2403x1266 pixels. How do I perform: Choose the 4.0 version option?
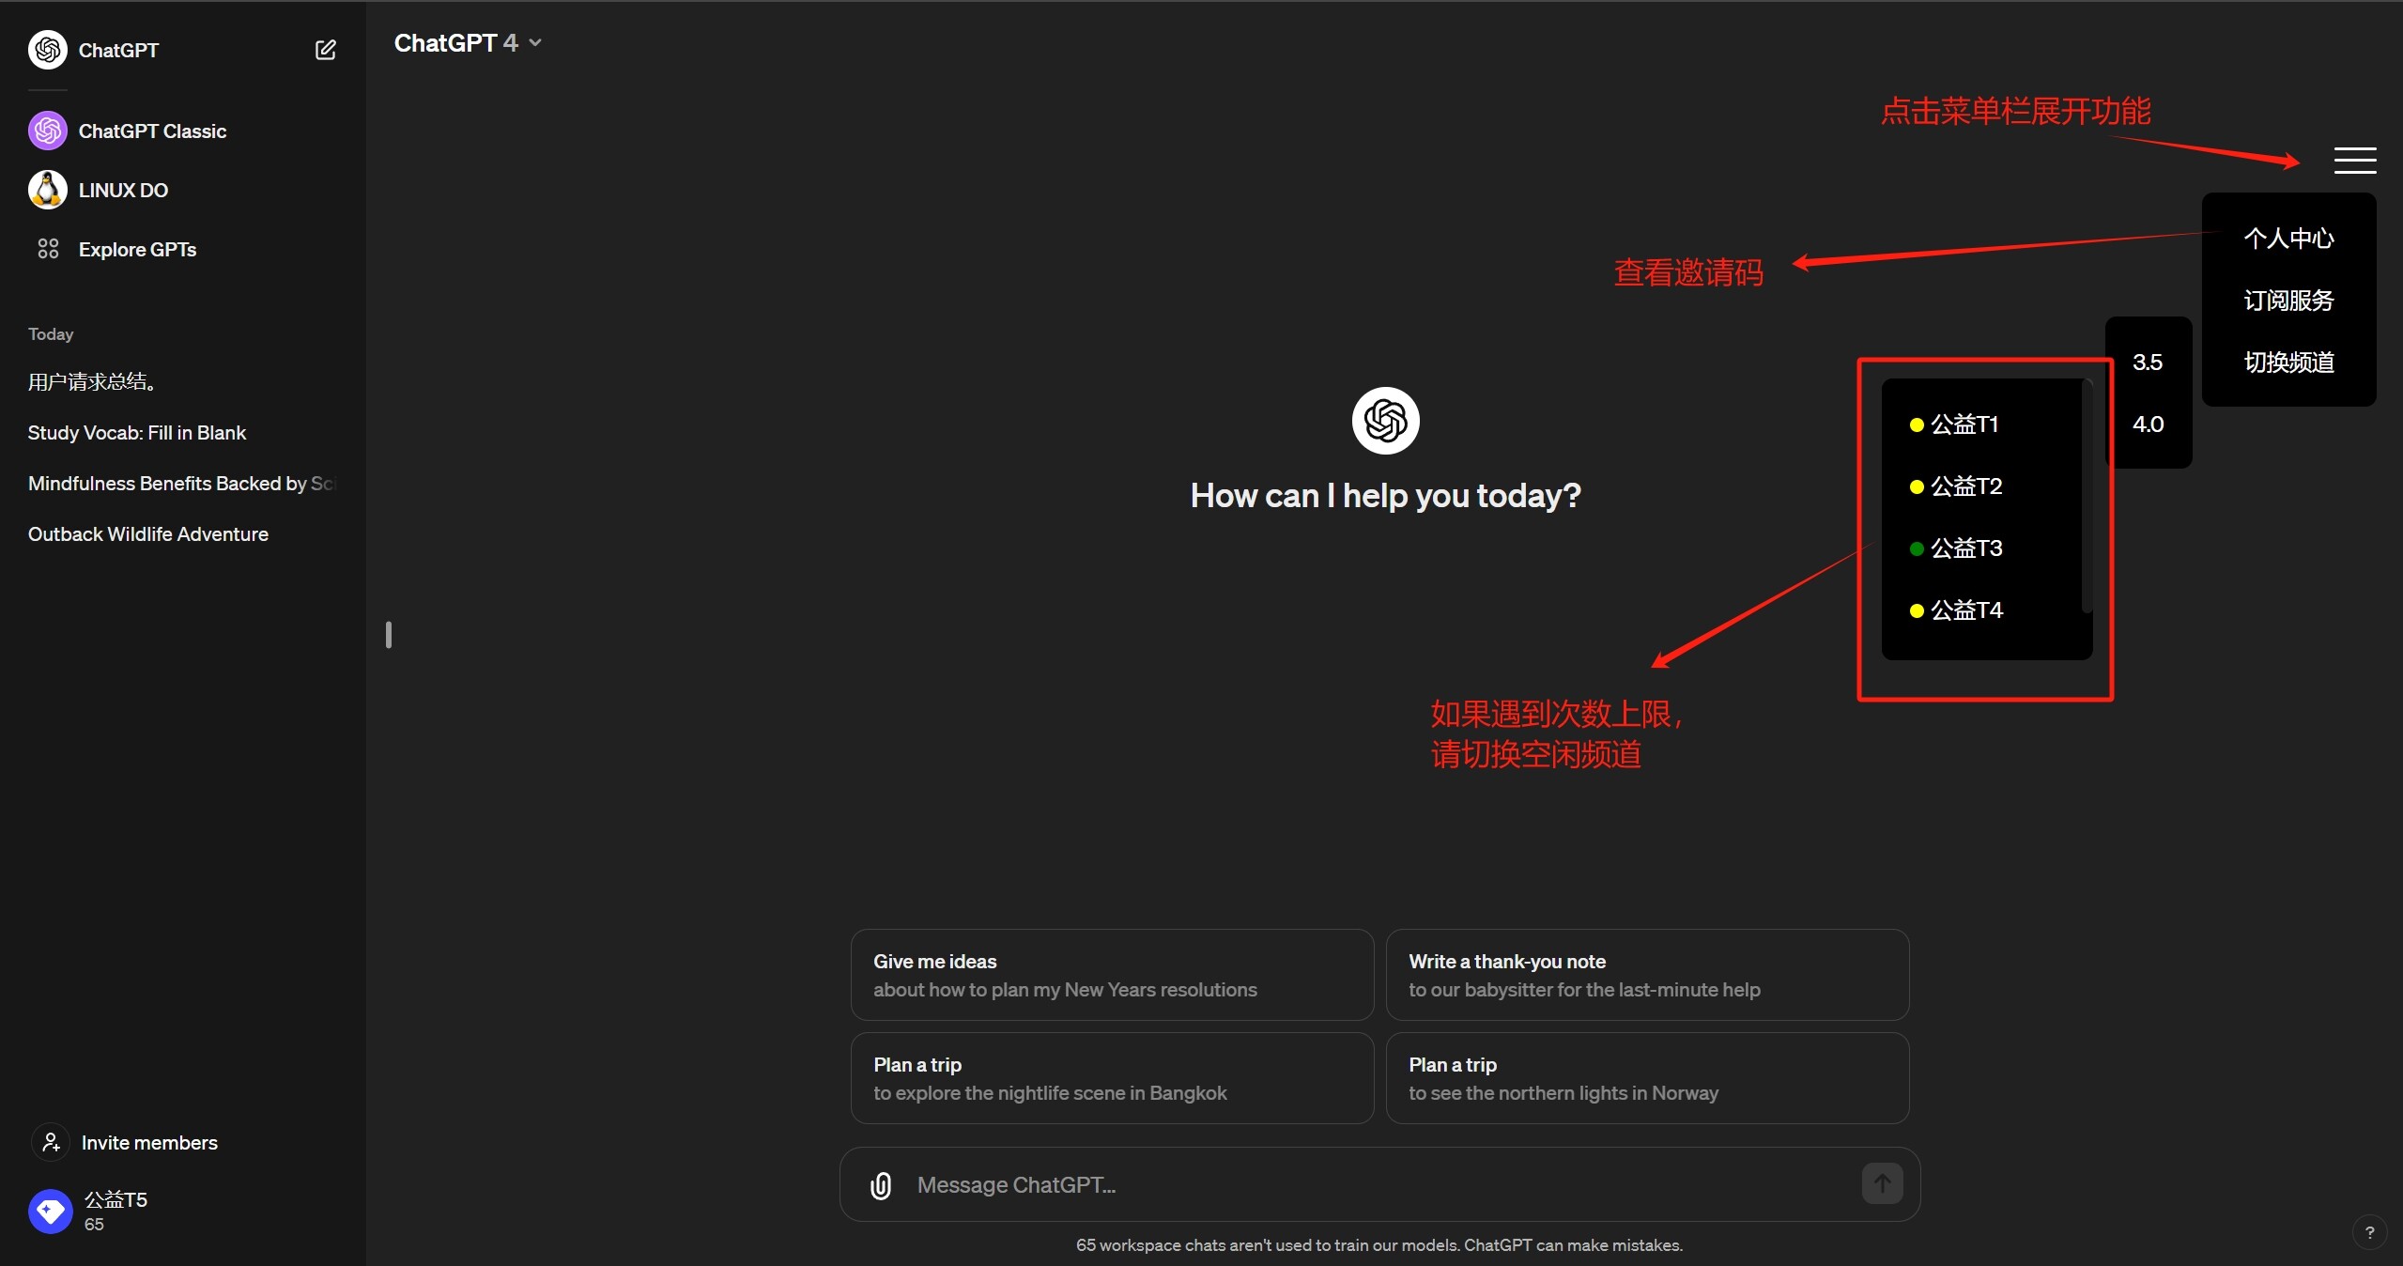[2148, 425]
